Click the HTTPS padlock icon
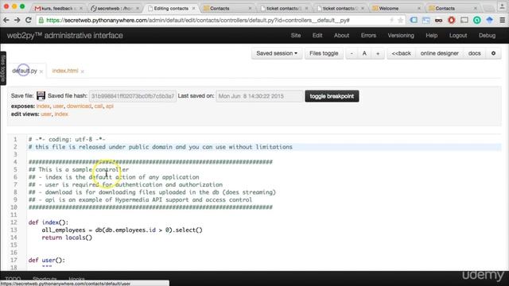This screenshot has height=286, width=509. (41, 20)
